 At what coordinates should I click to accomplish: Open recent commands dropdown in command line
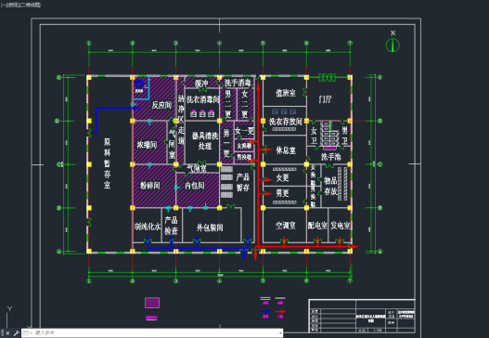point(27,333)
